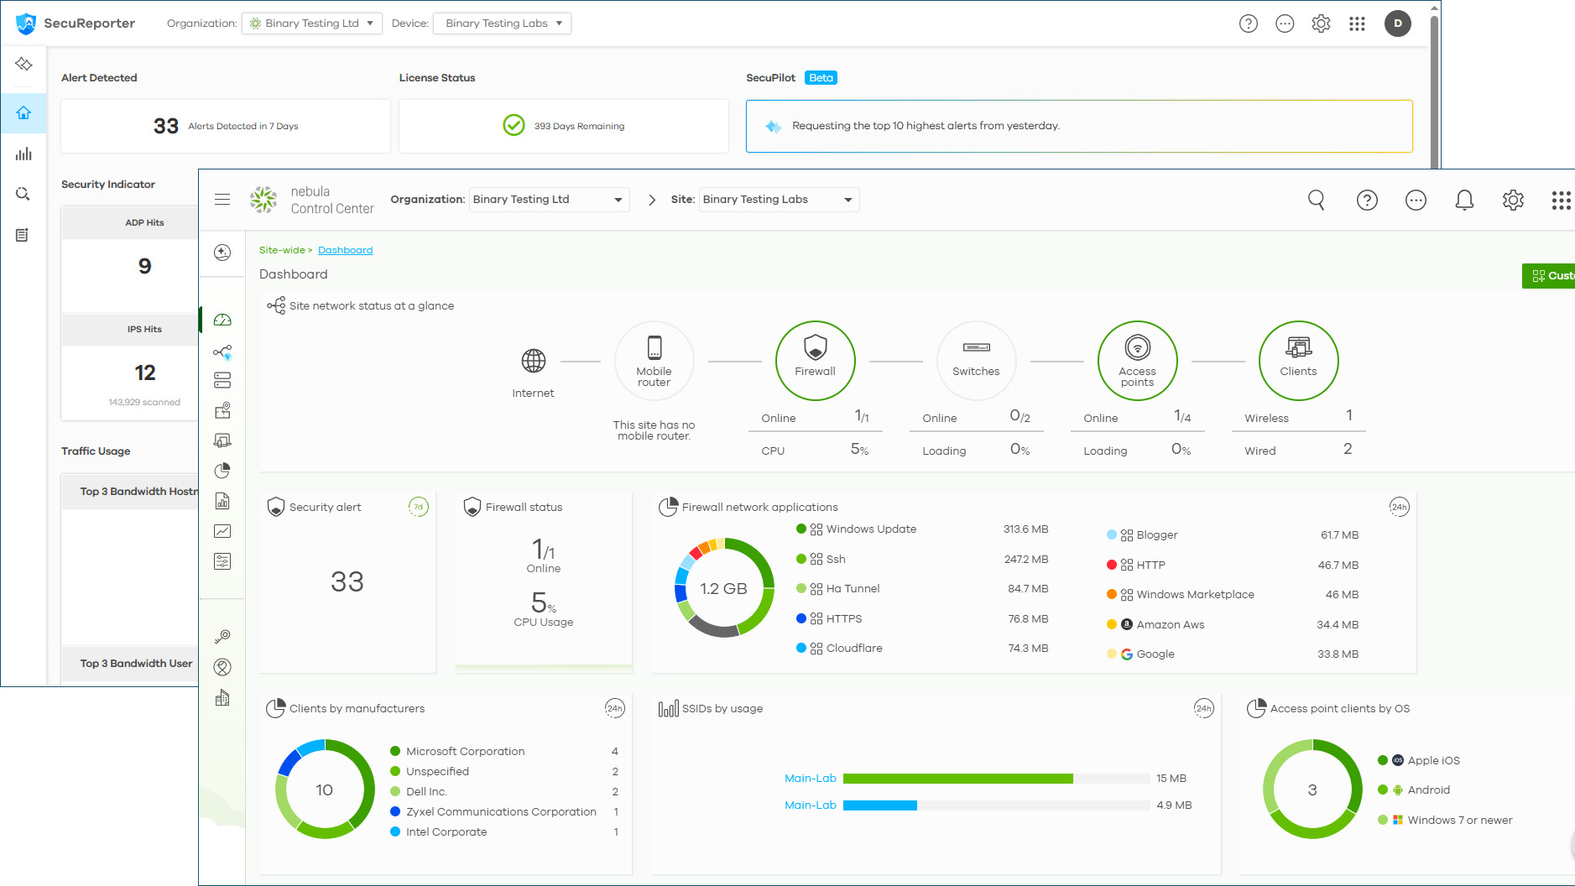Open SecuReporter bar chart sidebar icon
Image resolution: width=1575 pixels, height=886 pixels.
23,154
